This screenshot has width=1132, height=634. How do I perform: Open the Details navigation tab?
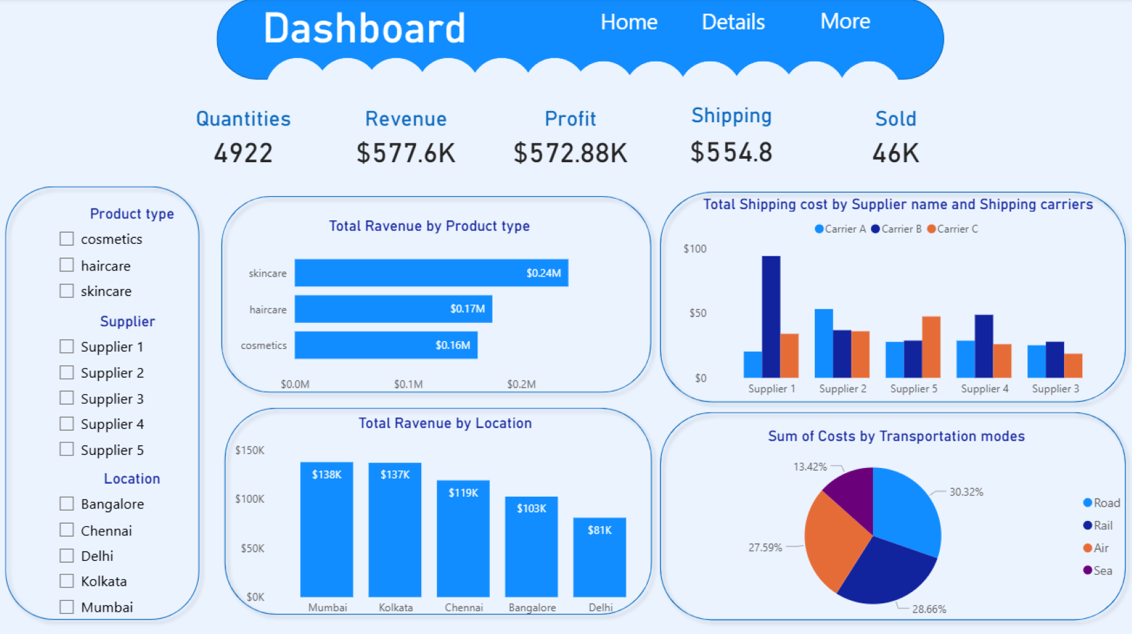733,22
